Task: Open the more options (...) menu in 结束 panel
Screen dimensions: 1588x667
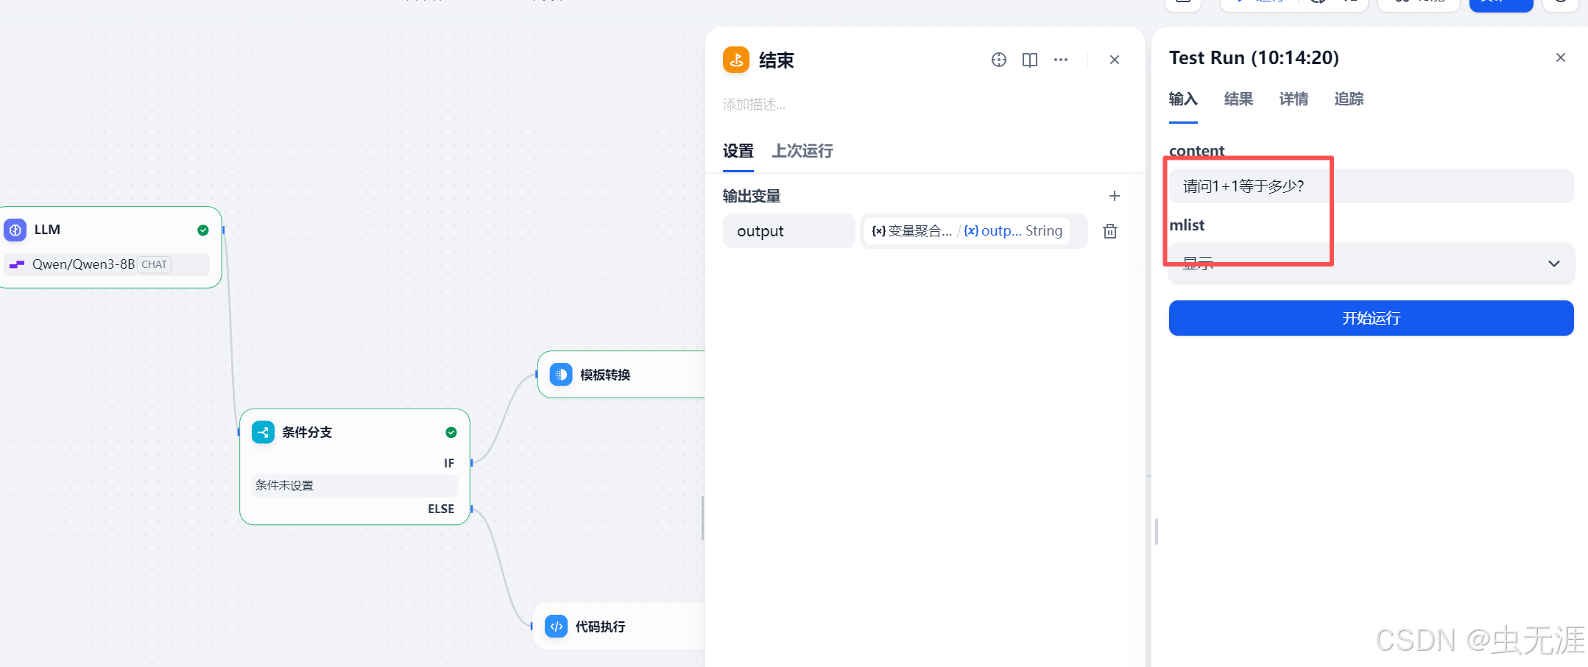Action: tap(1061, 60)
